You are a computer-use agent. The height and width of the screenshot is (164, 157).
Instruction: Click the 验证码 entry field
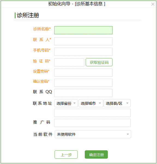(x=69, y=62)
